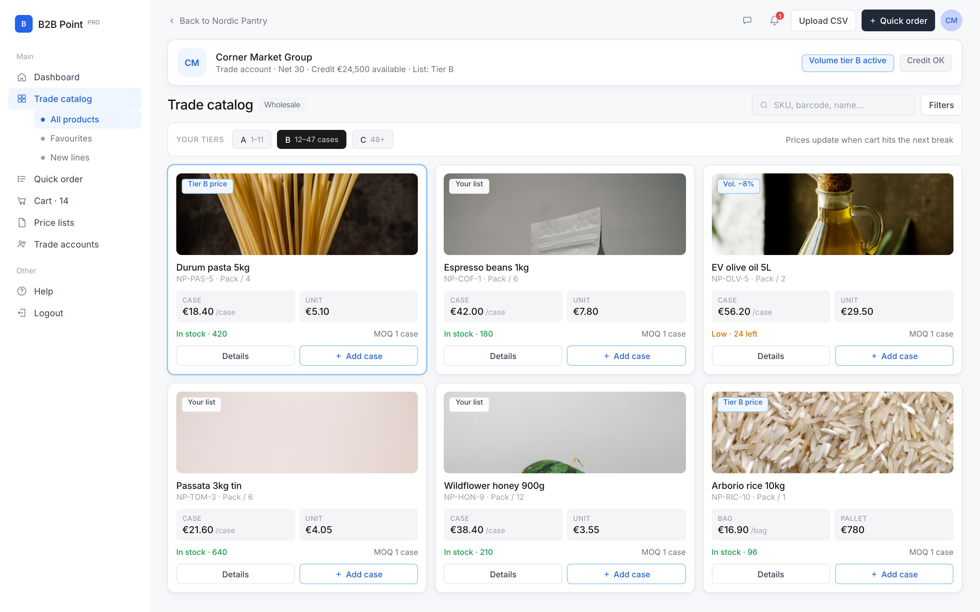The image size is (980, 612).
Task: Click the Wholesale tag beside Trade catalog
Action: [282, 105]
